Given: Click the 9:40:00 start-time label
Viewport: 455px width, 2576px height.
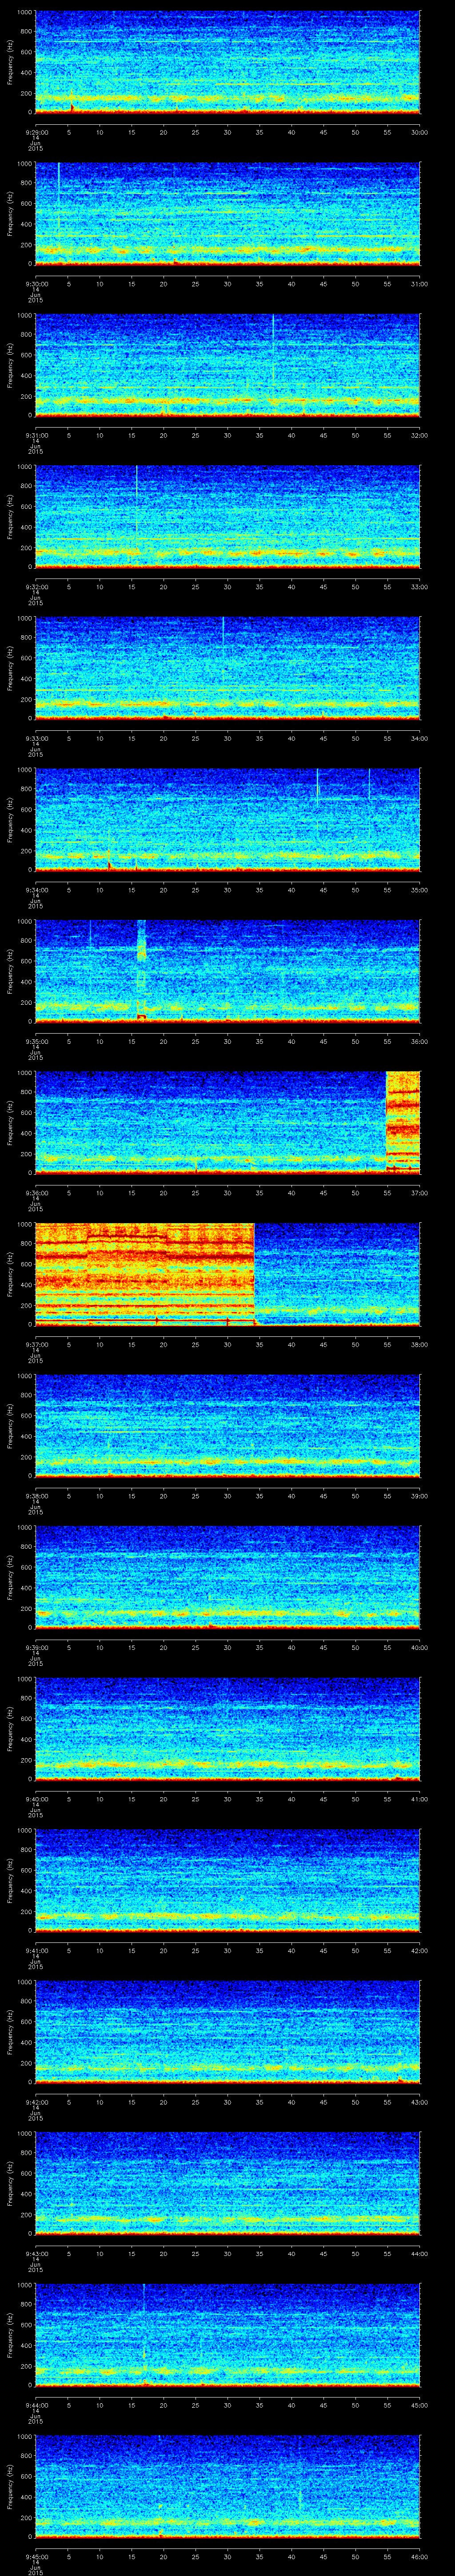Looking at the screenshot, I should [x=36, y=1799].
